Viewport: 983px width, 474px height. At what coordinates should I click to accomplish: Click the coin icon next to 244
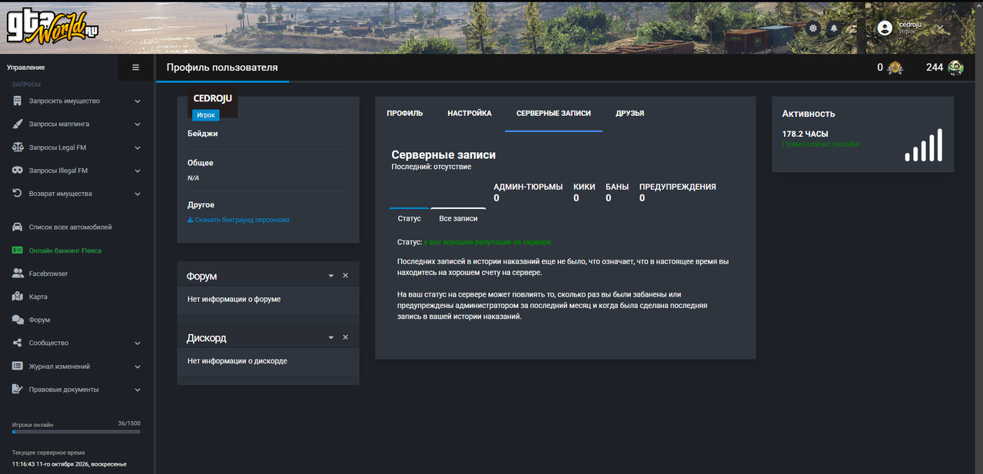955,68
